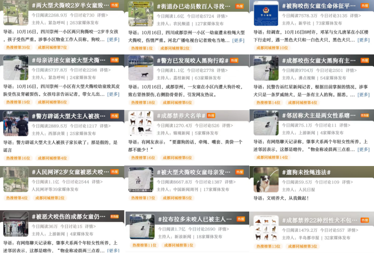Expand [更多] on the 两大型犬撕咬2岁半女童 summary
Screen dimensions: 374x254
pyautogui.click(x=114, y=40)
